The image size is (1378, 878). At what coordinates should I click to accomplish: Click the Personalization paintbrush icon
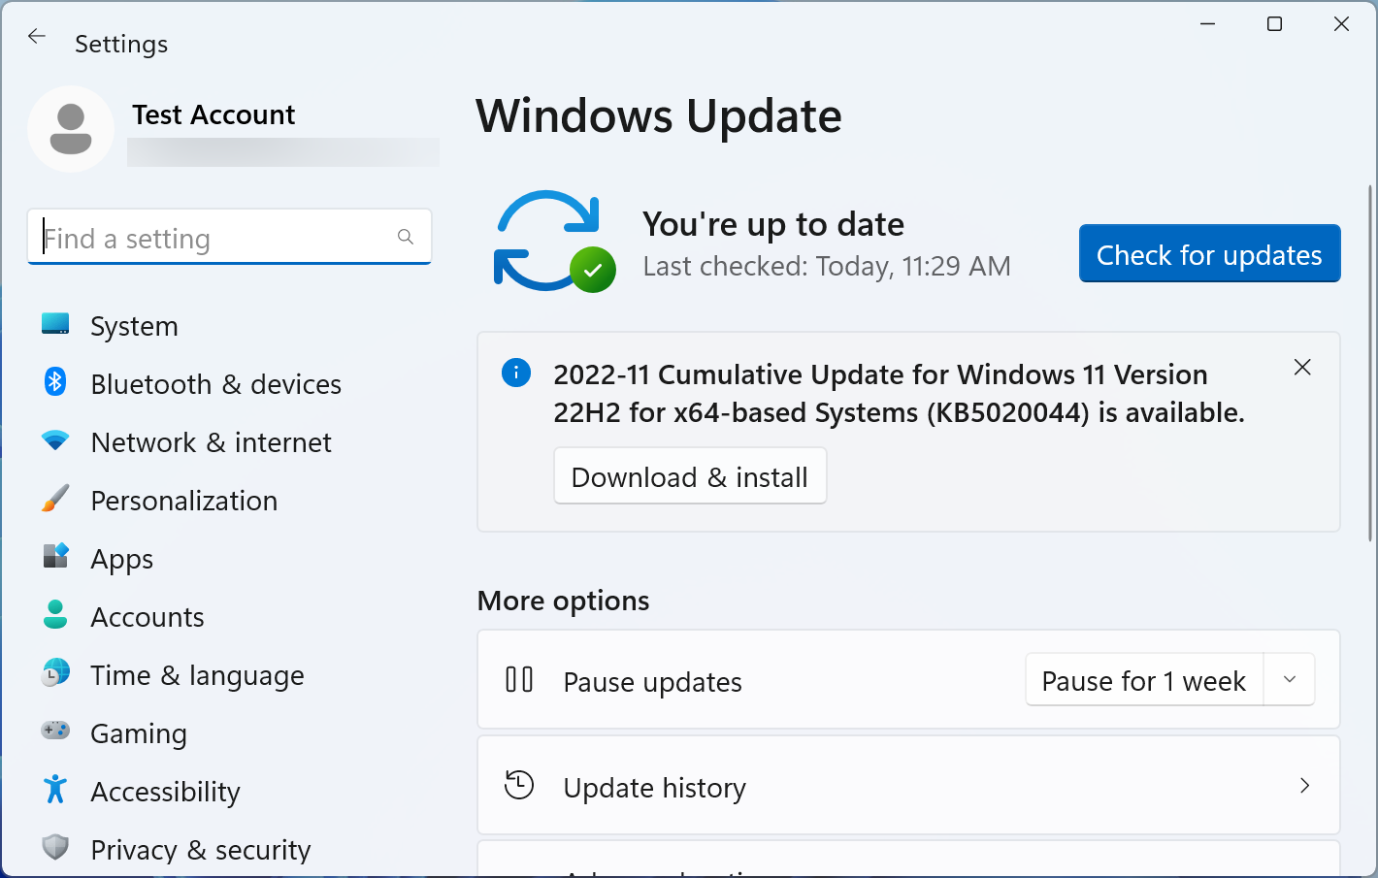coord(55,499)
